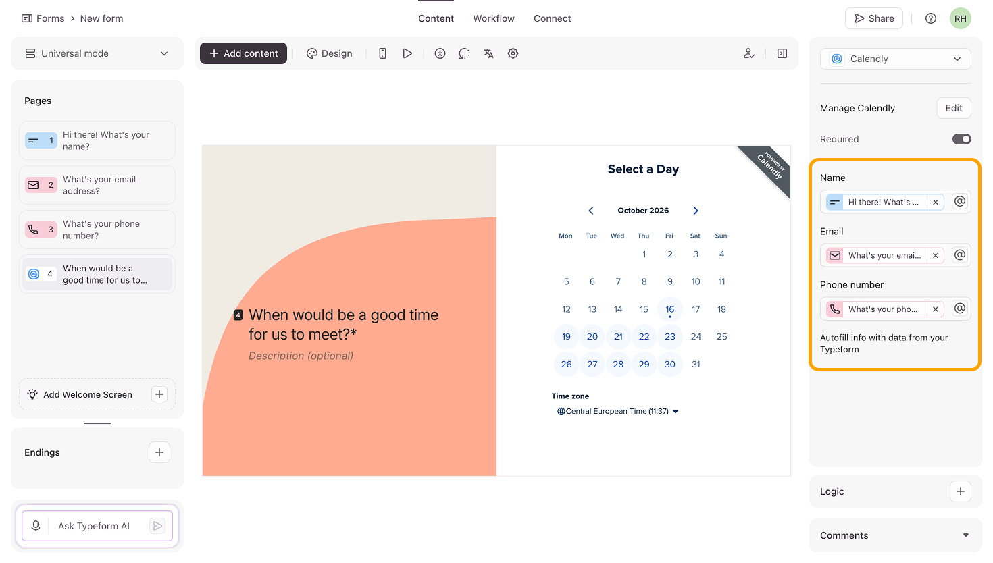Click the Share button
The width and height of the screenshot is (993, 563).
coord(874,18)
